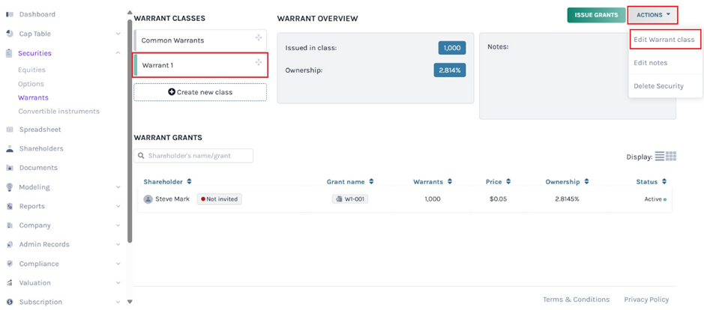Sort grants by Ownership column arrows
This screenshot has height=310, width=704.
[588, 181]
